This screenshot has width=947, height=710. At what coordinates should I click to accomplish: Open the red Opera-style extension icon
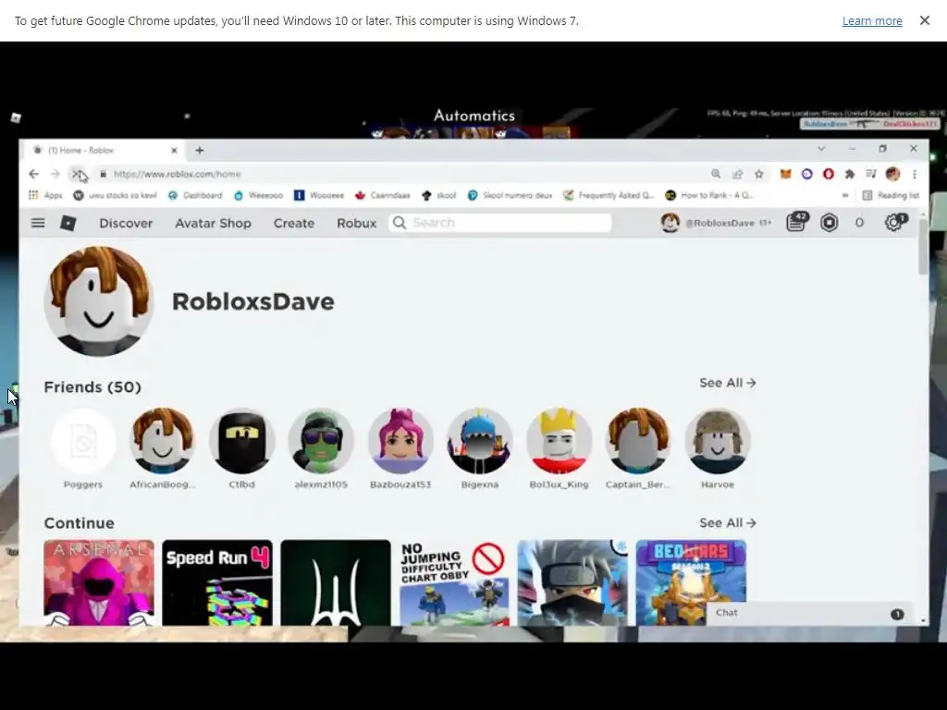[829, 174]
